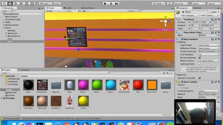Select the Hand tool
This screenshot has height=125, width=223.
click(x=4, y=3)
